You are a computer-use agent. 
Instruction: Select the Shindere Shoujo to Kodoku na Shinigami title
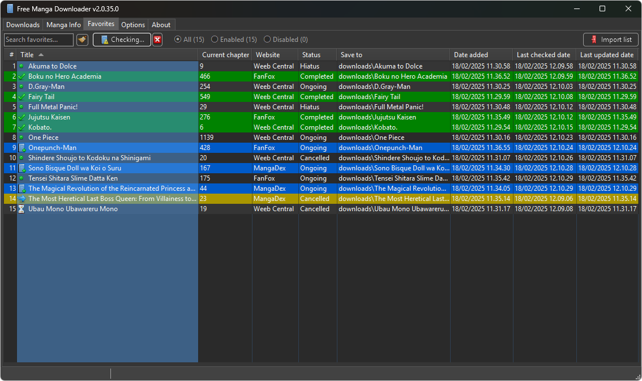coord(89,158)
